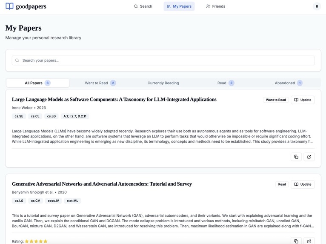Click the external link icon on the GAN paper
Image resolution: width=326 pixels, height=244 pixels.
[x=309, y=241]
